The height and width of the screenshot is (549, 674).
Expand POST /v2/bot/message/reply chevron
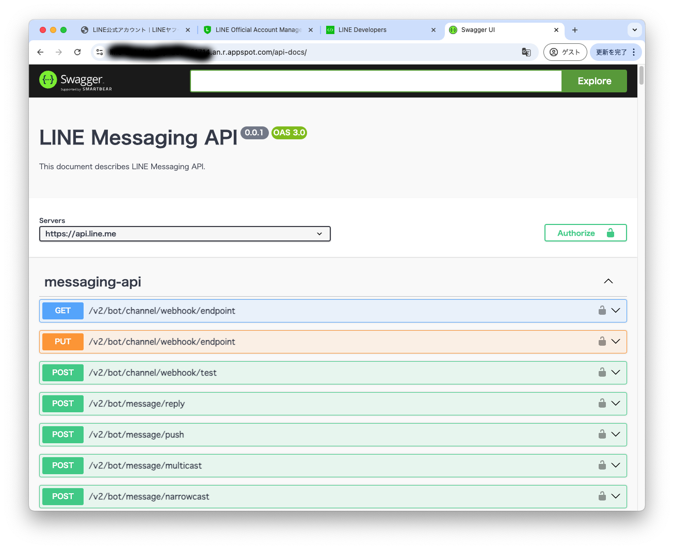616,403
